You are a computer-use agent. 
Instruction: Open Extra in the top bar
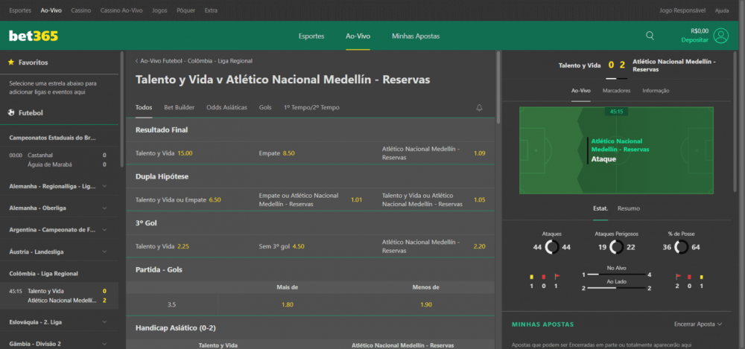pyautogui.click(x=211, y=10)
